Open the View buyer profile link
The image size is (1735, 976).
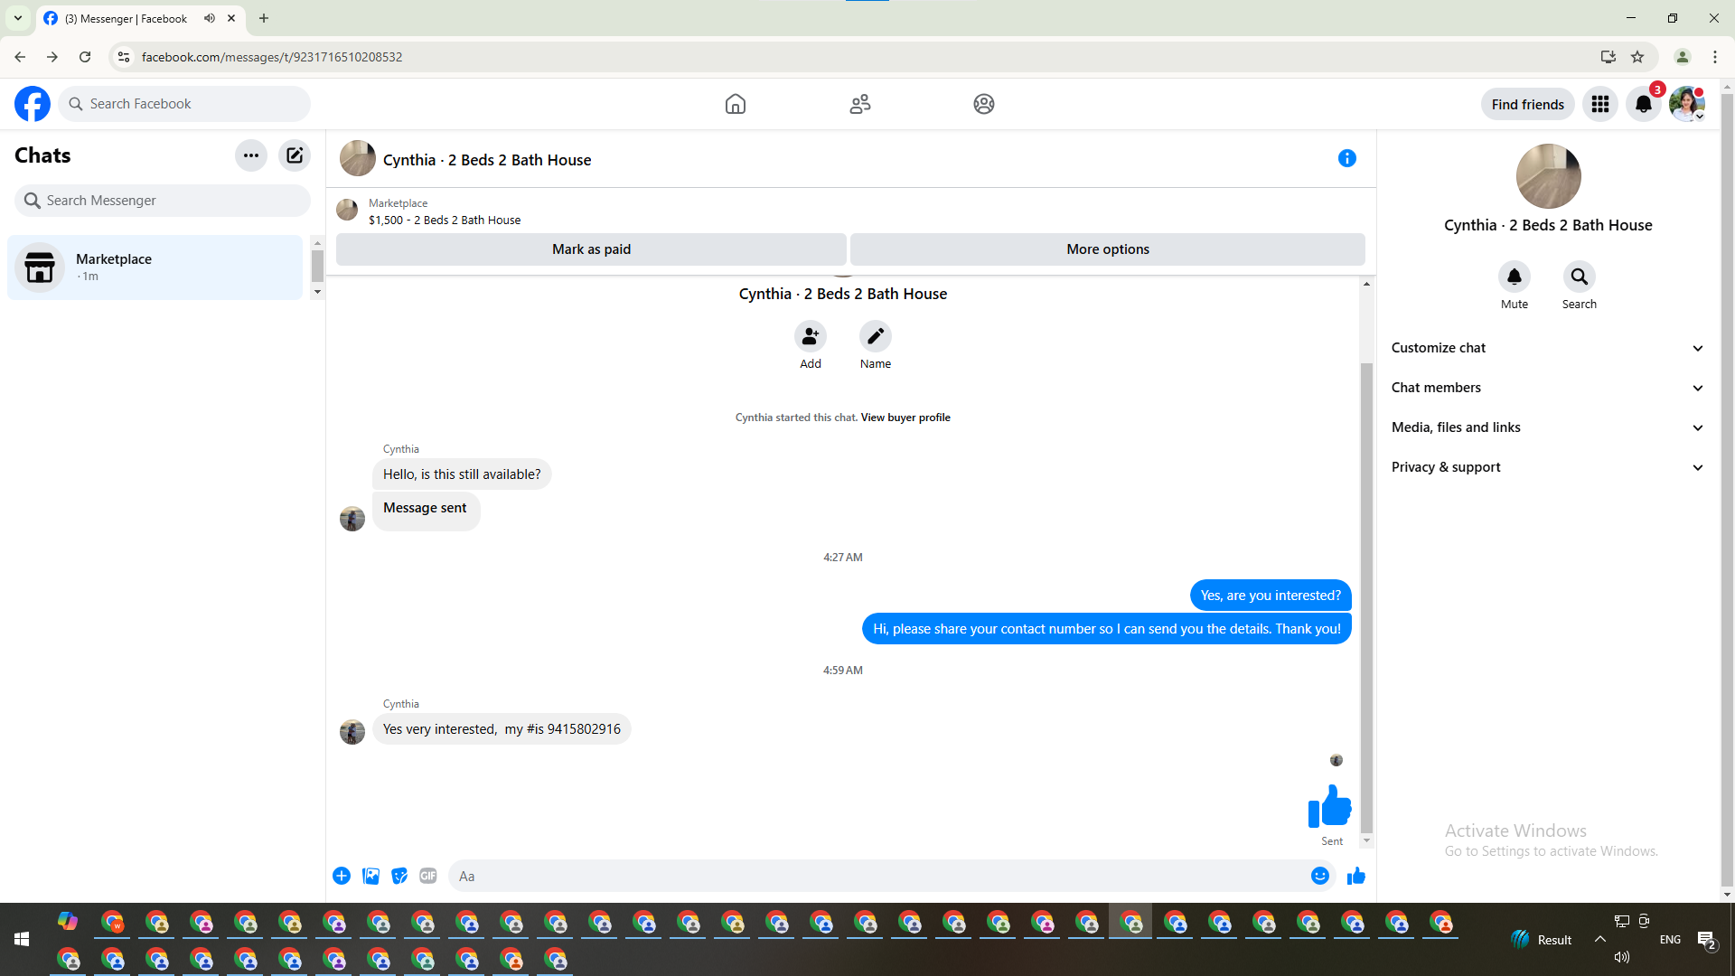905,418
